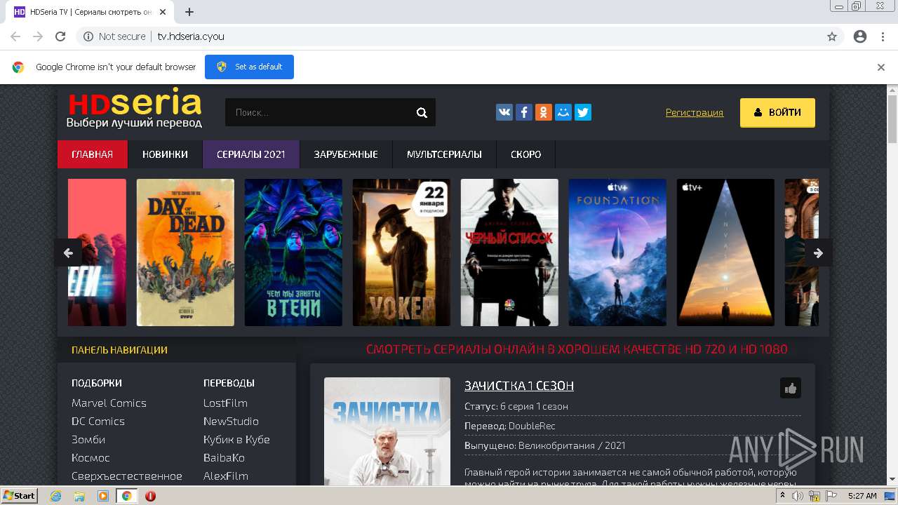Open Day of the Dead poster
The height and width of the screenshot is (505, 898).
(185, 252)
